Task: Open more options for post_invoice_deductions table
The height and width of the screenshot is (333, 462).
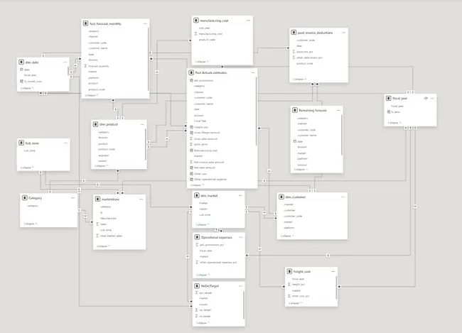Action: [343, 33]
